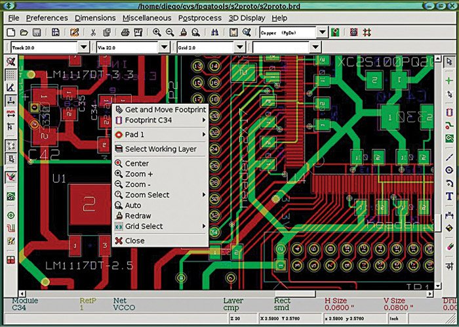
Task: Open the Postprocess menu
Action: 200,18
